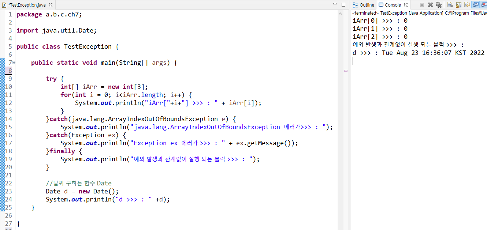Click line number 27 in the editor gutter
The width and height of the screenshot is (487, 230).
click(x=8, y=223)
